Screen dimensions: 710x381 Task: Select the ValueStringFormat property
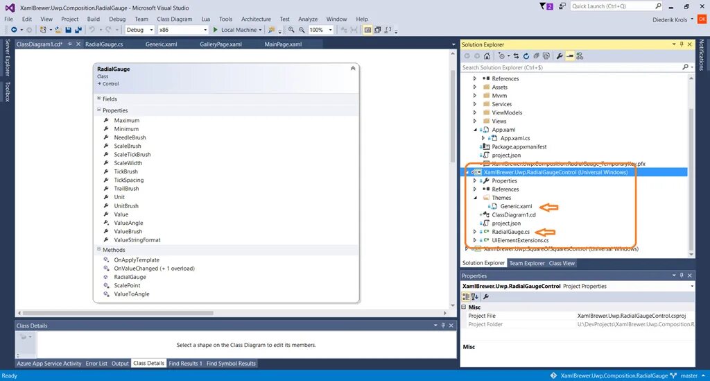[137, 239]
